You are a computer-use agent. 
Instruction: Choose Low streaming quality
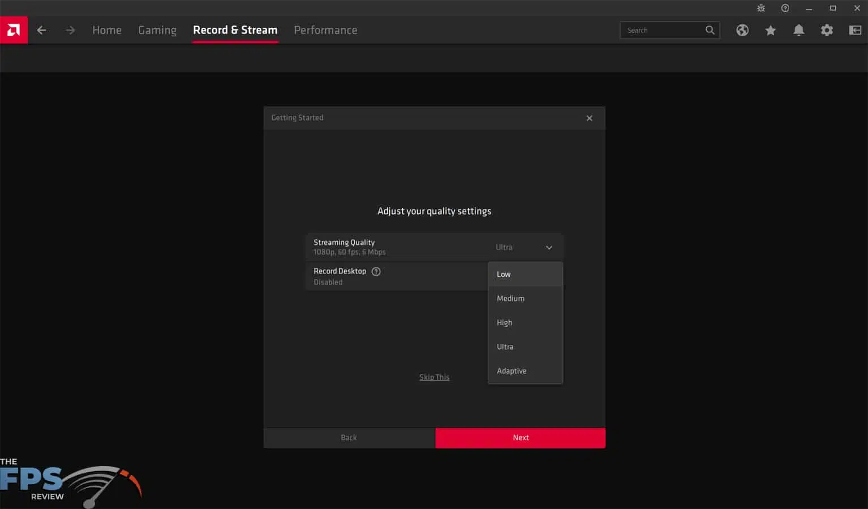(525, 274)
